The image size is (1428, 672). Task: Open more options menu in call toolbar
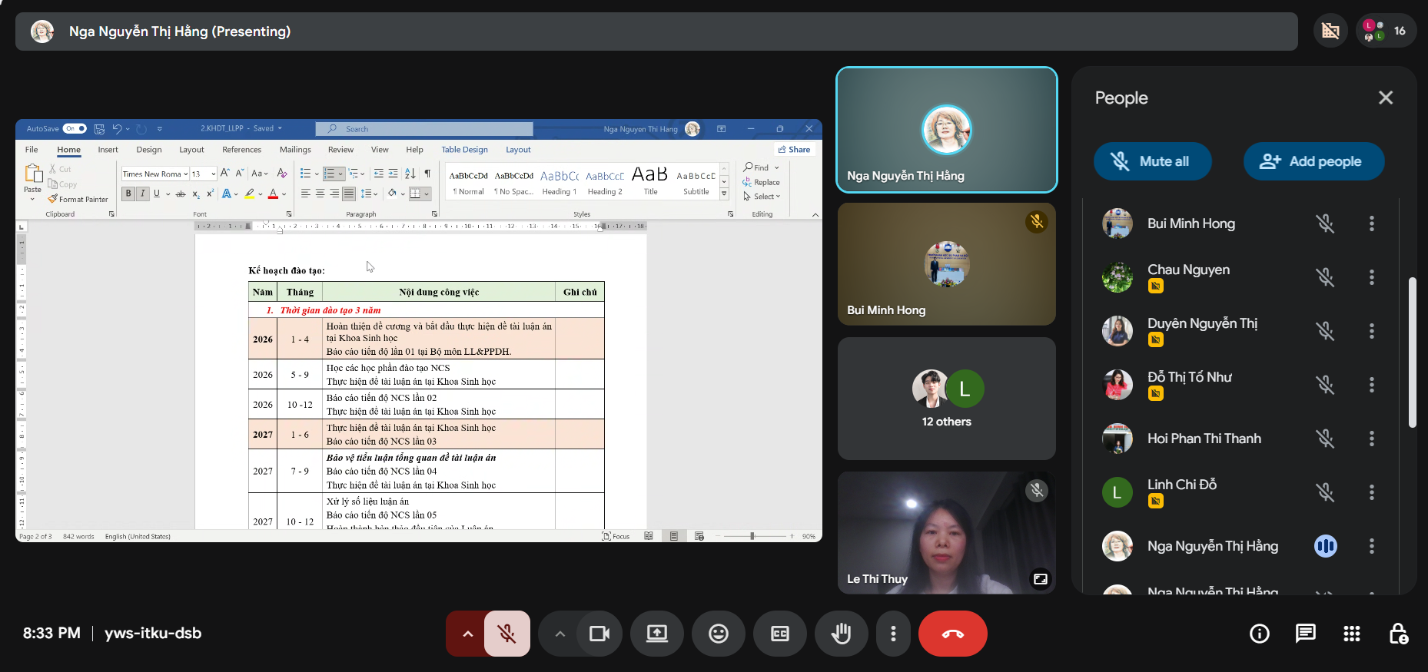tap(892, 634)
